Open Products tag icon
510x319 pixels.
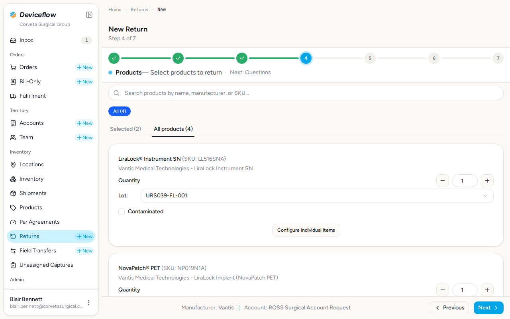point(13,208)
